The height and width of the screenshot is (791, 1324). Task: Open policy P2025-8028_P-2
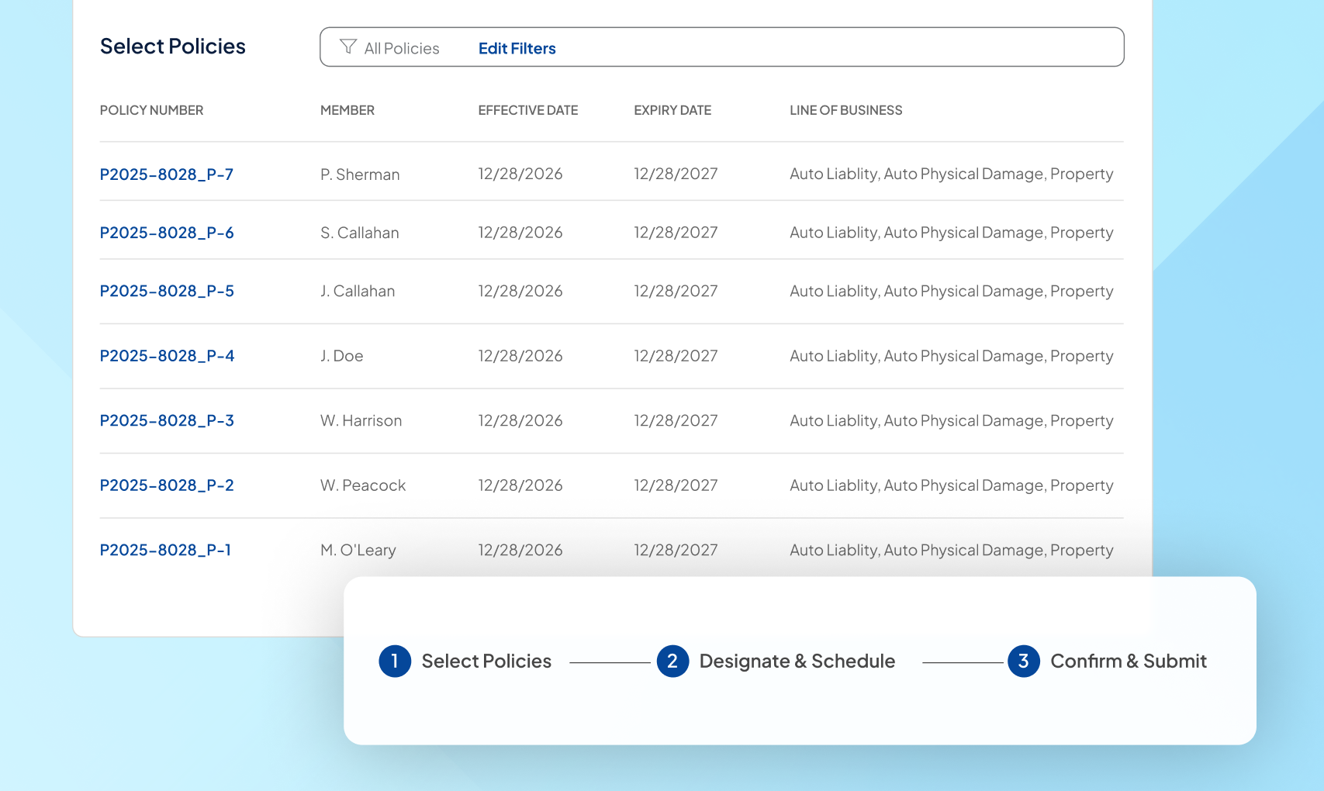(166, 485)
